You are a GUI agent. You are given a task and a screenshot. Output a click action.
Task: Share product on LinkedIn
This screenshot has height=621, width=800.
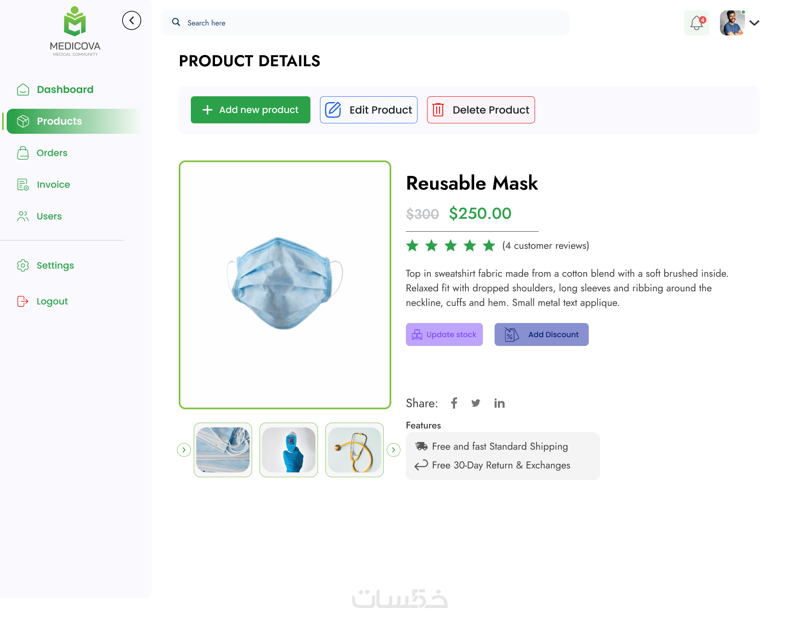pos(499,403)
